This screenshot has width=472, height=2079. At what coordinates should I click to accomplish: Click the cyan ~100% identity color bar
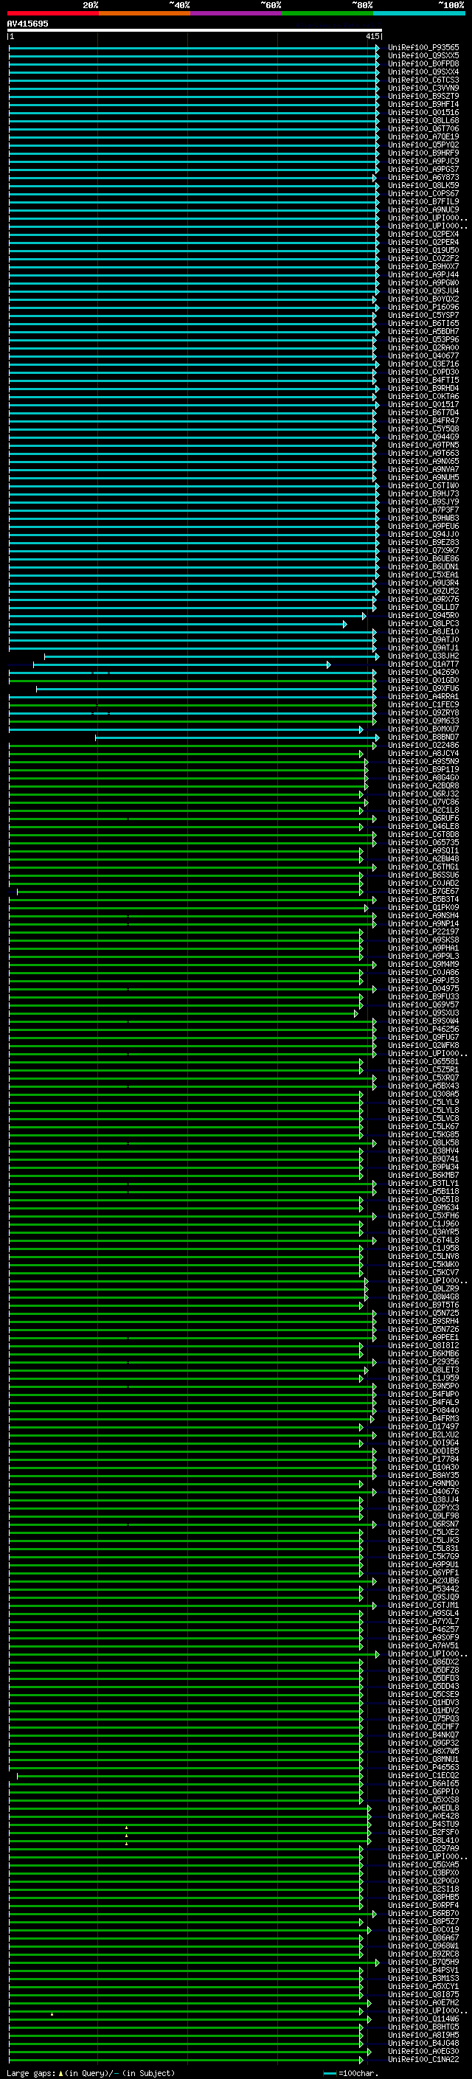tap(419, 14)
